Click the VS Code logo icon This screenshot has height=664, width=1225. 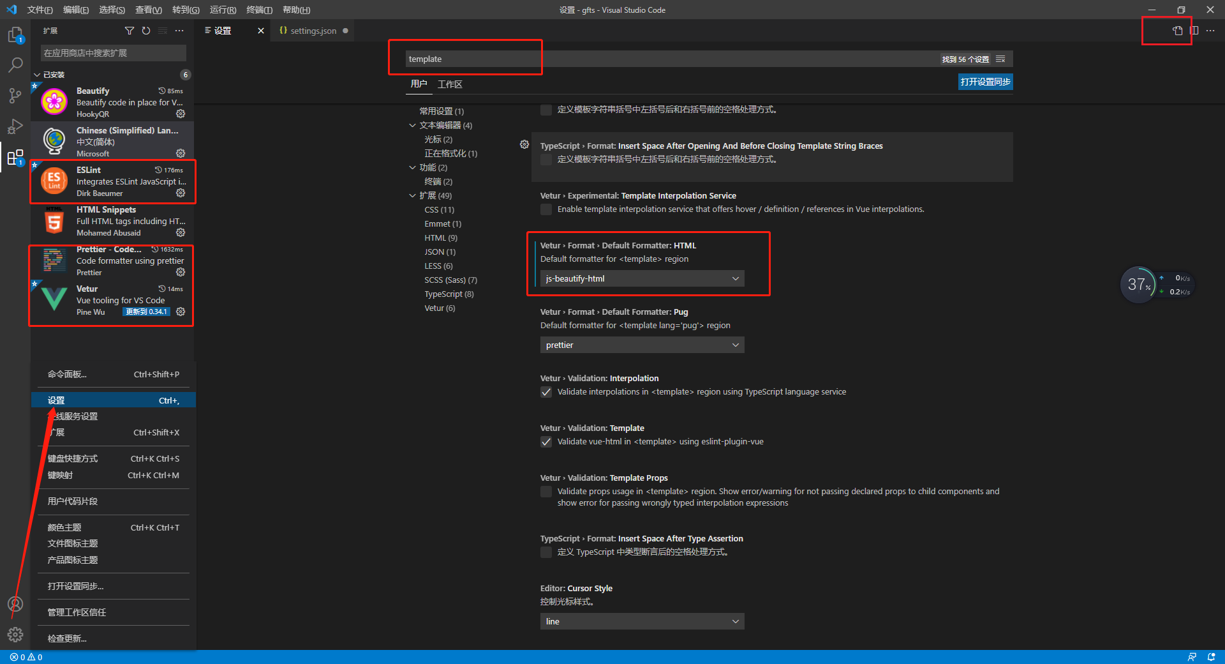pos(11,10)
